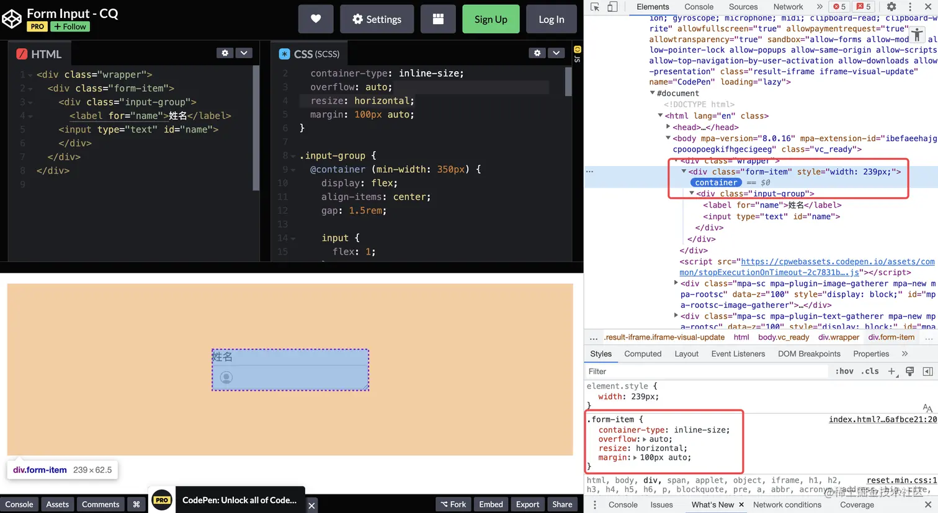938x513 pixels.
Task: Open the stopExecutionOnTimeout script link
Action: click(806, 267)
